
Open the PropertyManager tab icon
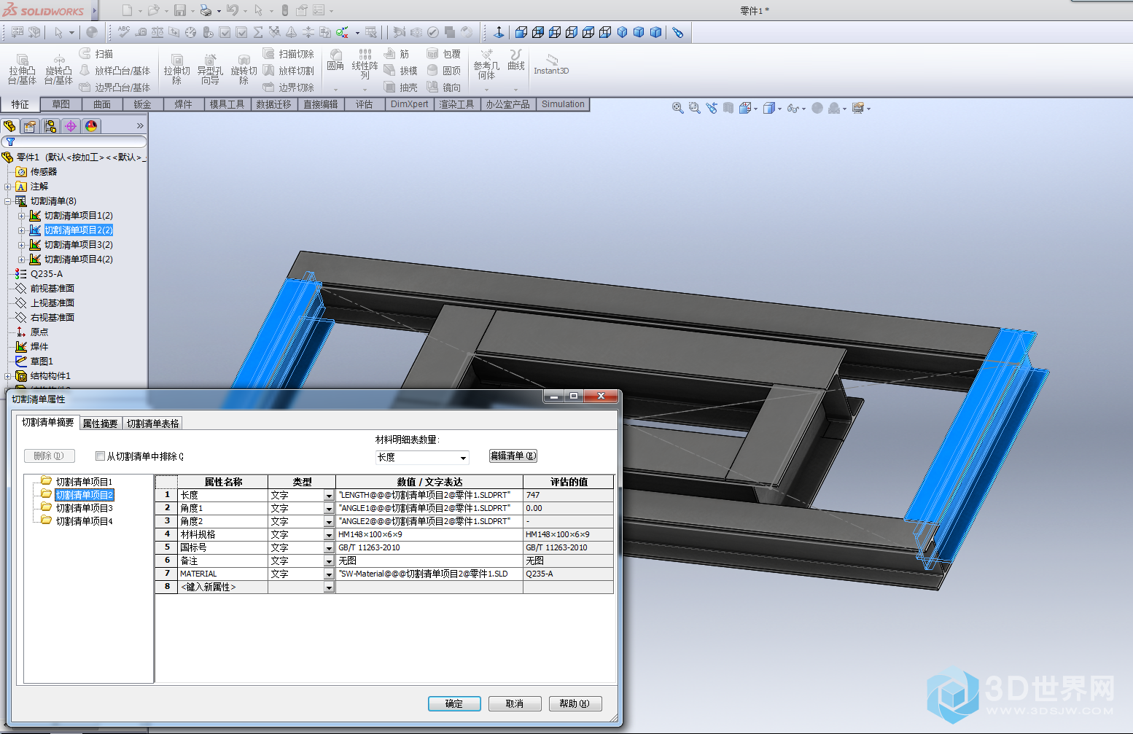coord(30,126)
